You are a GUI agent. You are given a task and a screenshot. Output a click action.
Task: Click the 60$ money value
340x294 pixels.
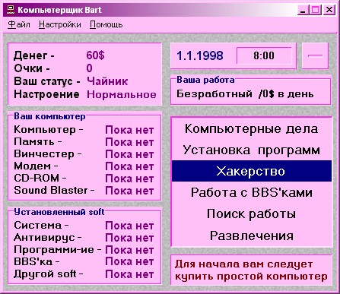pos(95,55)
